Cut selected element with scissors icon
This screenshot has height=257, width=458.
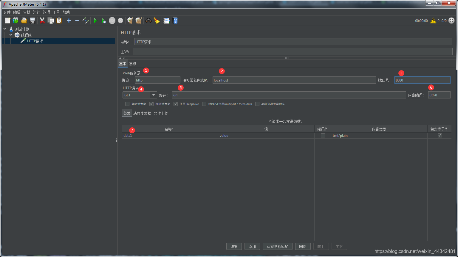click(x=42, y=21)
